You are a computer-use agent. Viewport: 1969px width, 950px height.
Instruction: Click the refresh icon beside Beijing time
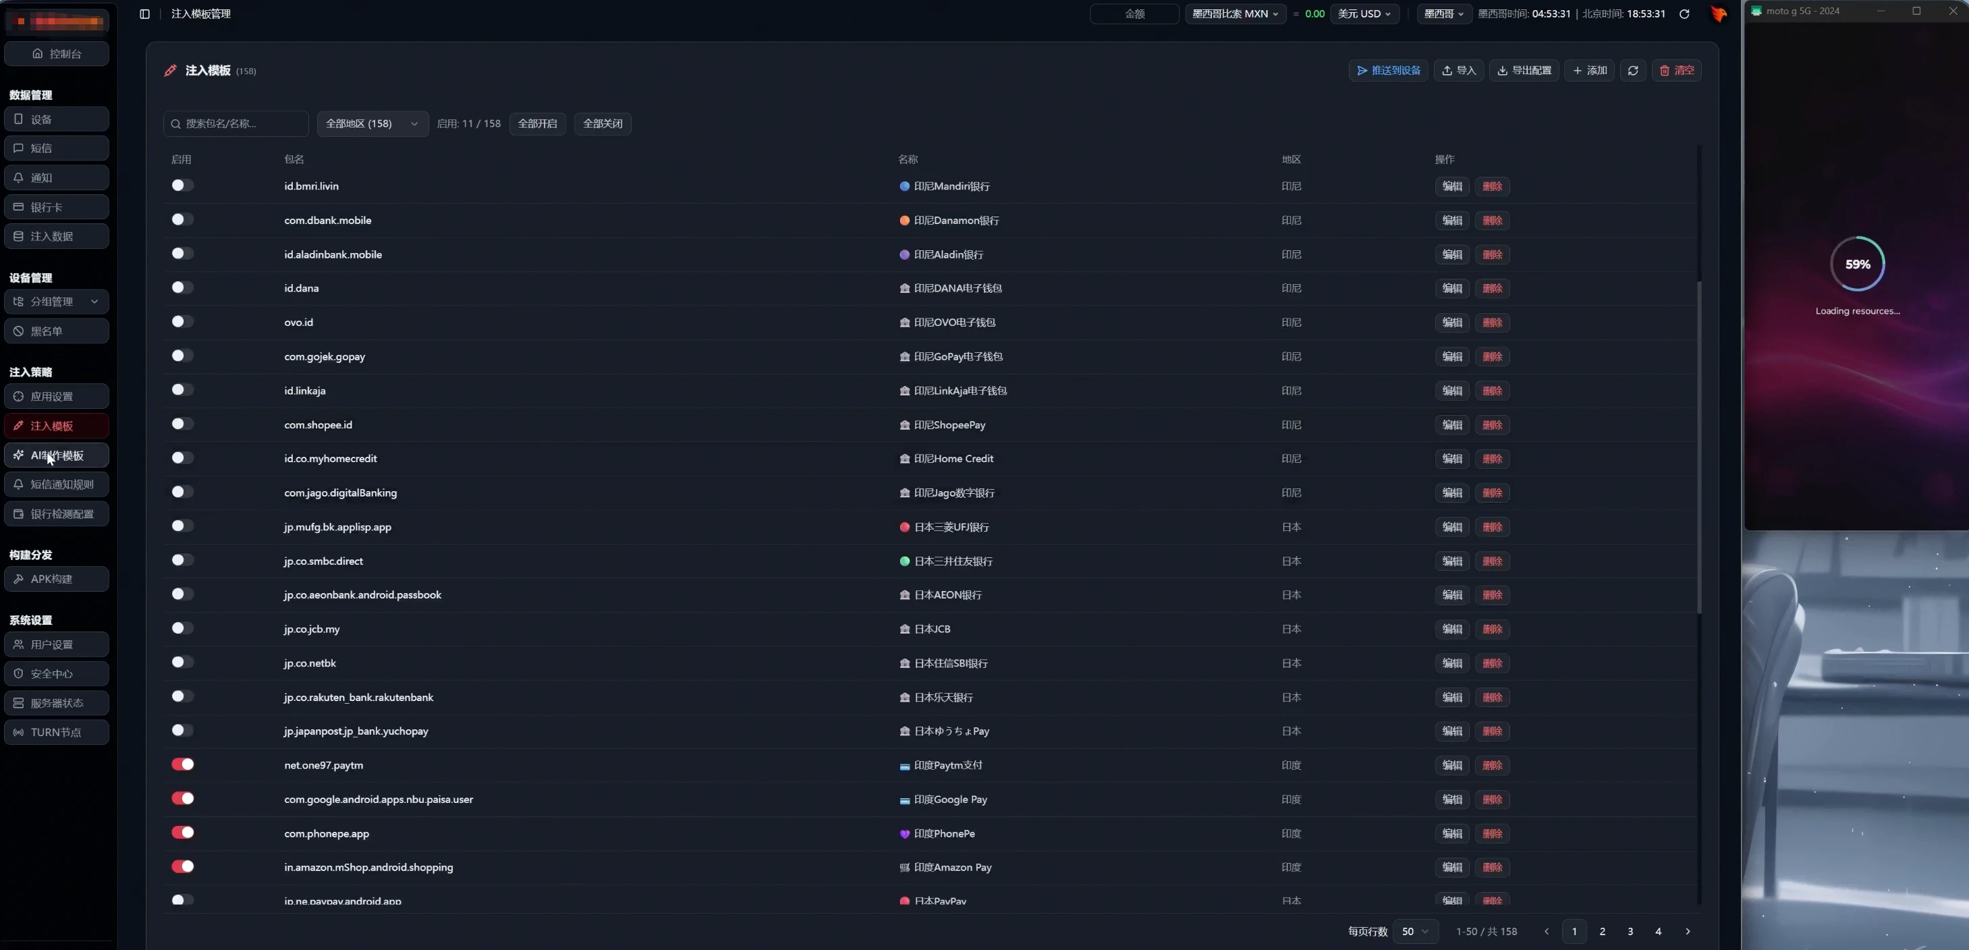(x=1684, y=13)
